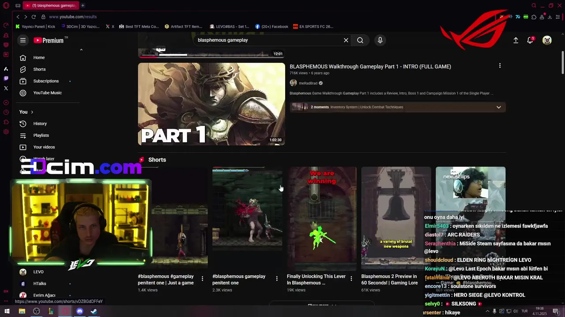Open options for 'Finally Unlocking This Lever' short

[351, 279]
